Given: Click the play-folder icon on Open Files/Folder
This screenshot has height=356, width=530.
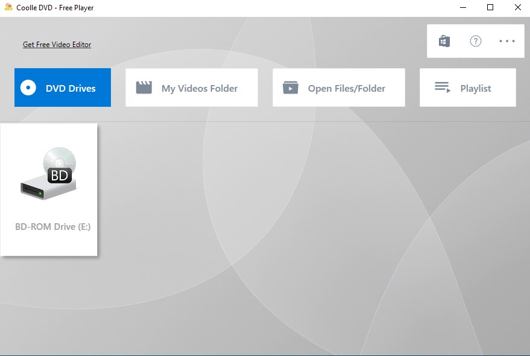Looking at the screenshot, I should click(x=291, y=87).
